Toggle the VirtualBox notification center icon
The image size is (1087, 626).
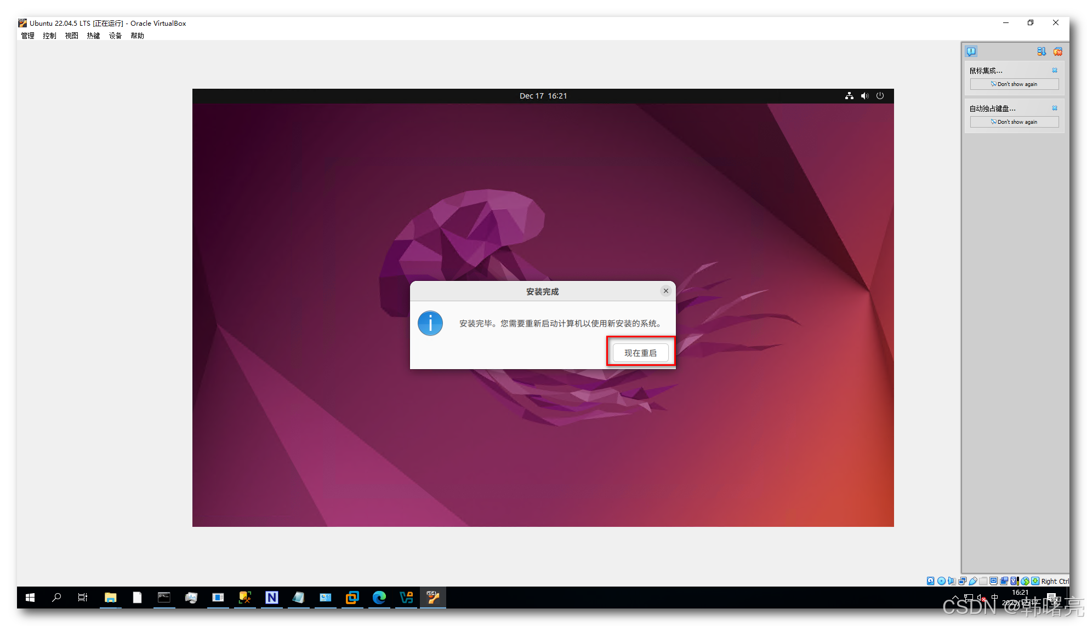point(971,51)
